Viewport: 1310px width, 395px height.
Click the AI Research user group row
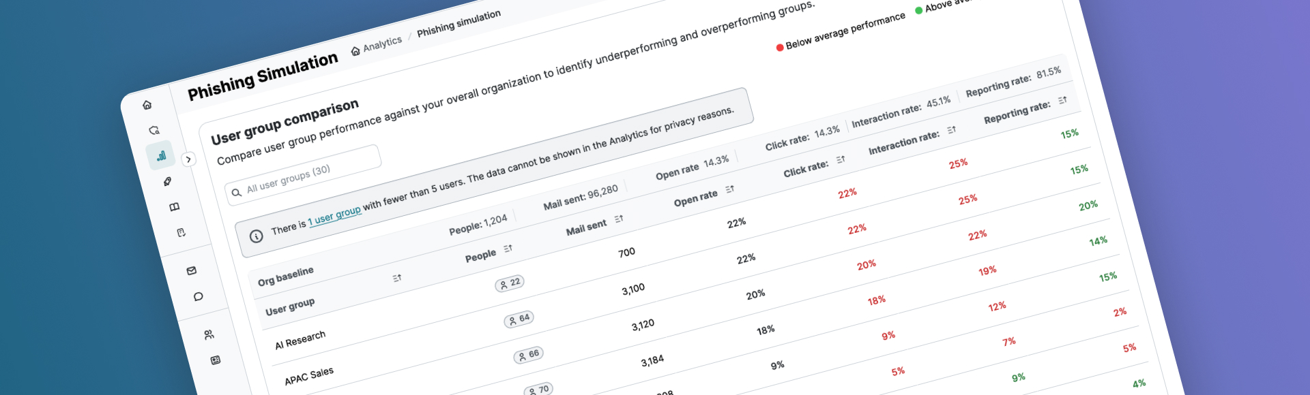point(300,340)
